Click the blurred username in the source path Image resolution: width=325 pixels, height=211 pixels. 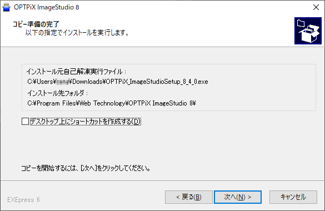pos(63,82)
